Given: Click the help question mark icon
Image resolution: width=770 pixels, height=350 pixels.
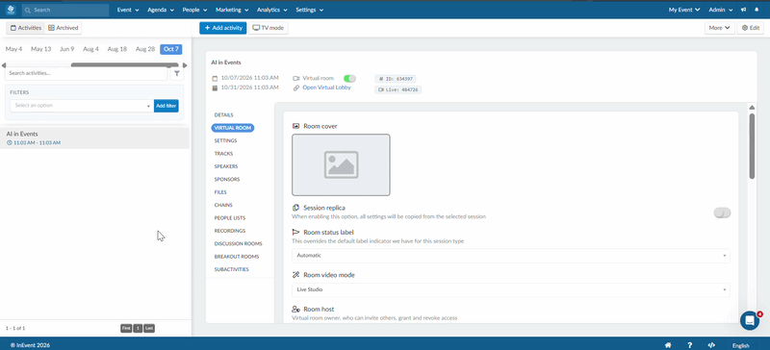Looking at the screenshot, I should pos(689,345).
